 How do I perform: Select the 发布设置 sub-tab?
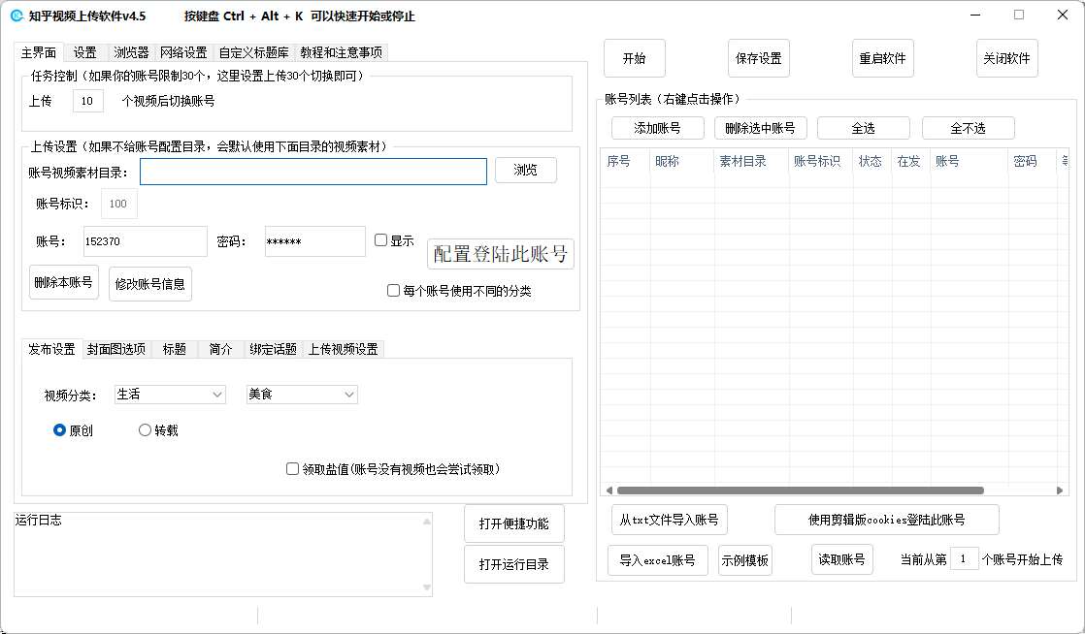pyautogui.click(x=51, y=349)
